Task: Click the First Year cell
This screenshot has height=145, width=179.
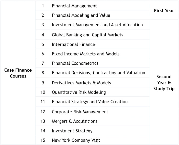Action: click(164, 11)
